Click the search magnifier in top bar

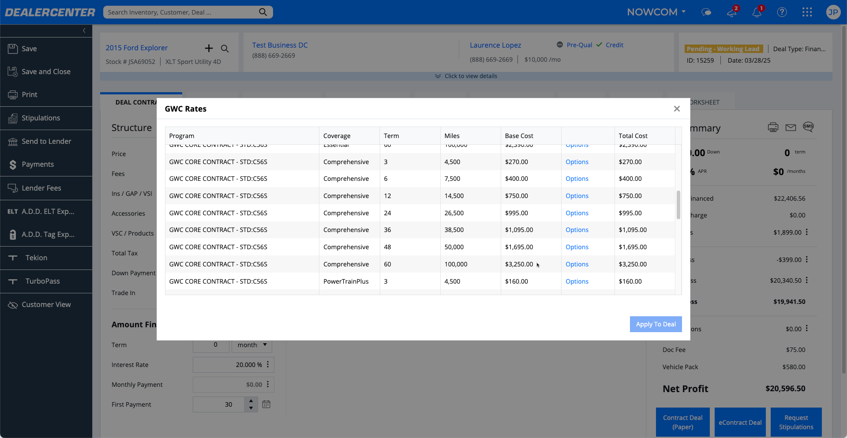[x=263, y=12]
